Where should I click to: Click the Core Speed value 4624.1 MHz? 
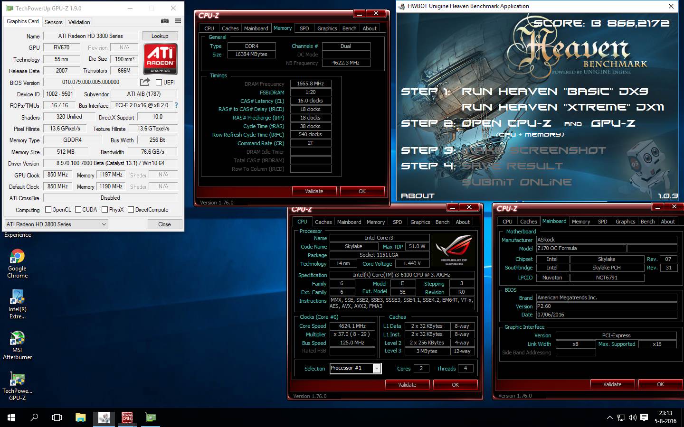pos(352,326)
